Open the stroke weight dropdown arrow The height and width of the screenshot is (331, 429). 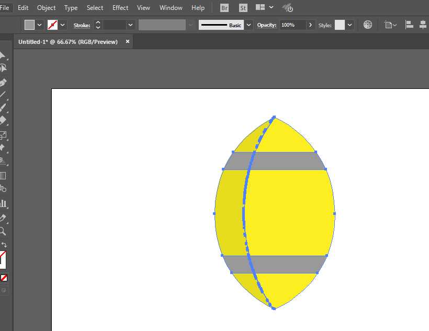click(130, 25)
